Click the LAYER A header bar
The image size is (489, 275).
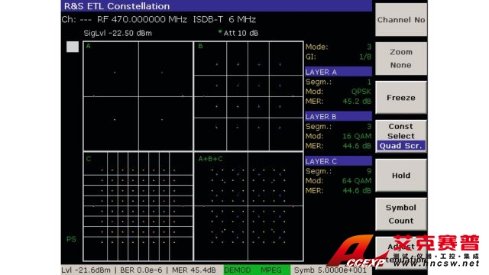(x=338, y=72)
